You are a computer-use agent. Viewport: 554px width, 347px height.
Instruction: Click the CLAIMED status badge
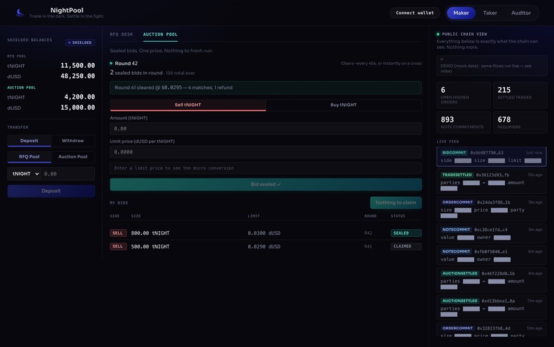coord(406,246)
